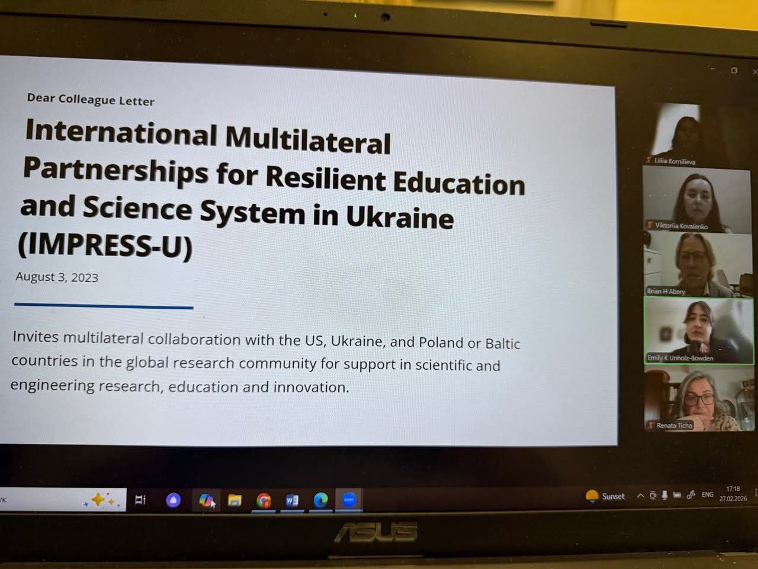The width and height of the screenshot is (758, 569).
Task: Open Task View from the taskbar
Action: (140, 500)
